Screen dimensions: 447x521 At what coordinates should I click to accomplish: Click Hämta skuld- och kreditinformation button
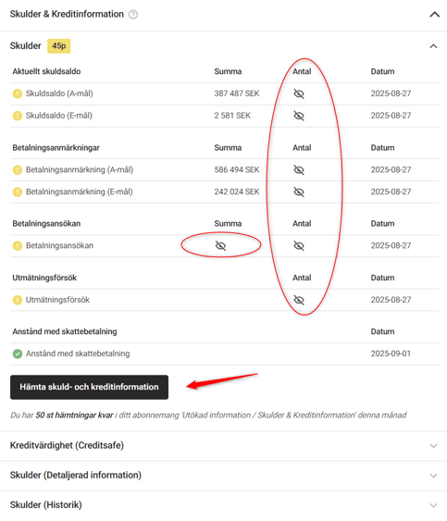[x=89, y=387]
